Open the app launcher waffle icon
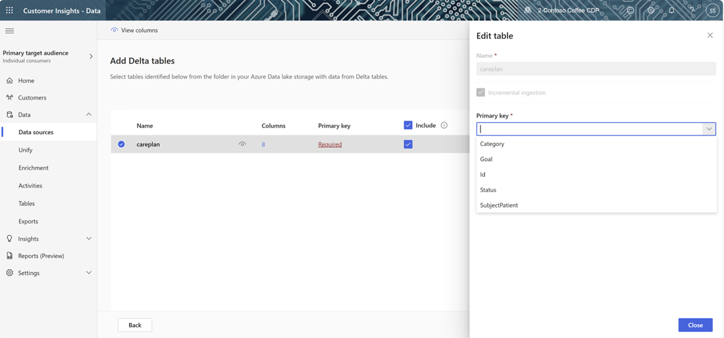Screen dimensions: 724x338 pos(9,10)
